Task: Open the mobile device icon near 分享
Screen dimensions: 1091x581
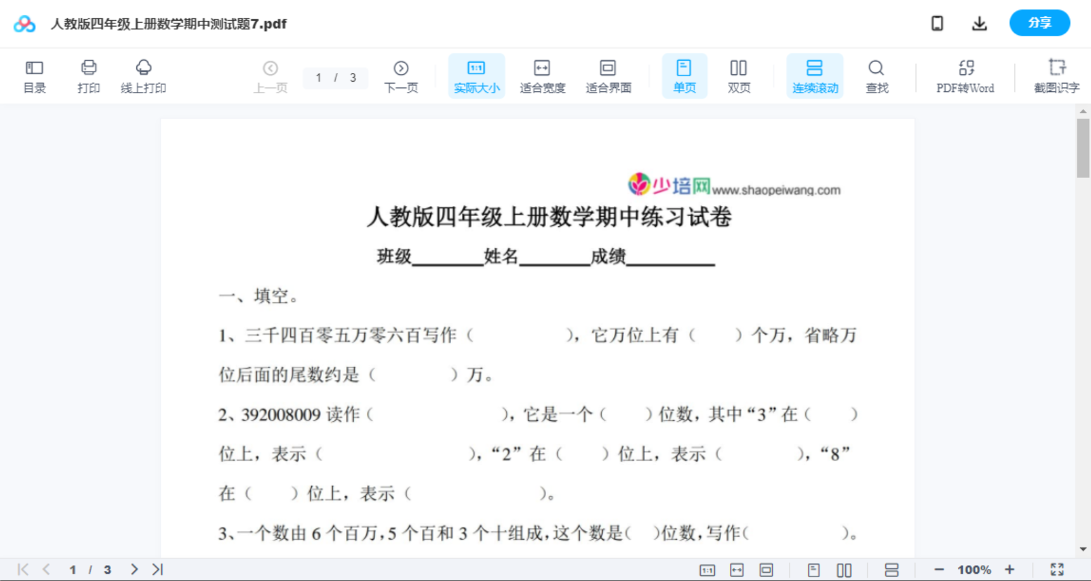Action: click(x=937, y=23)
